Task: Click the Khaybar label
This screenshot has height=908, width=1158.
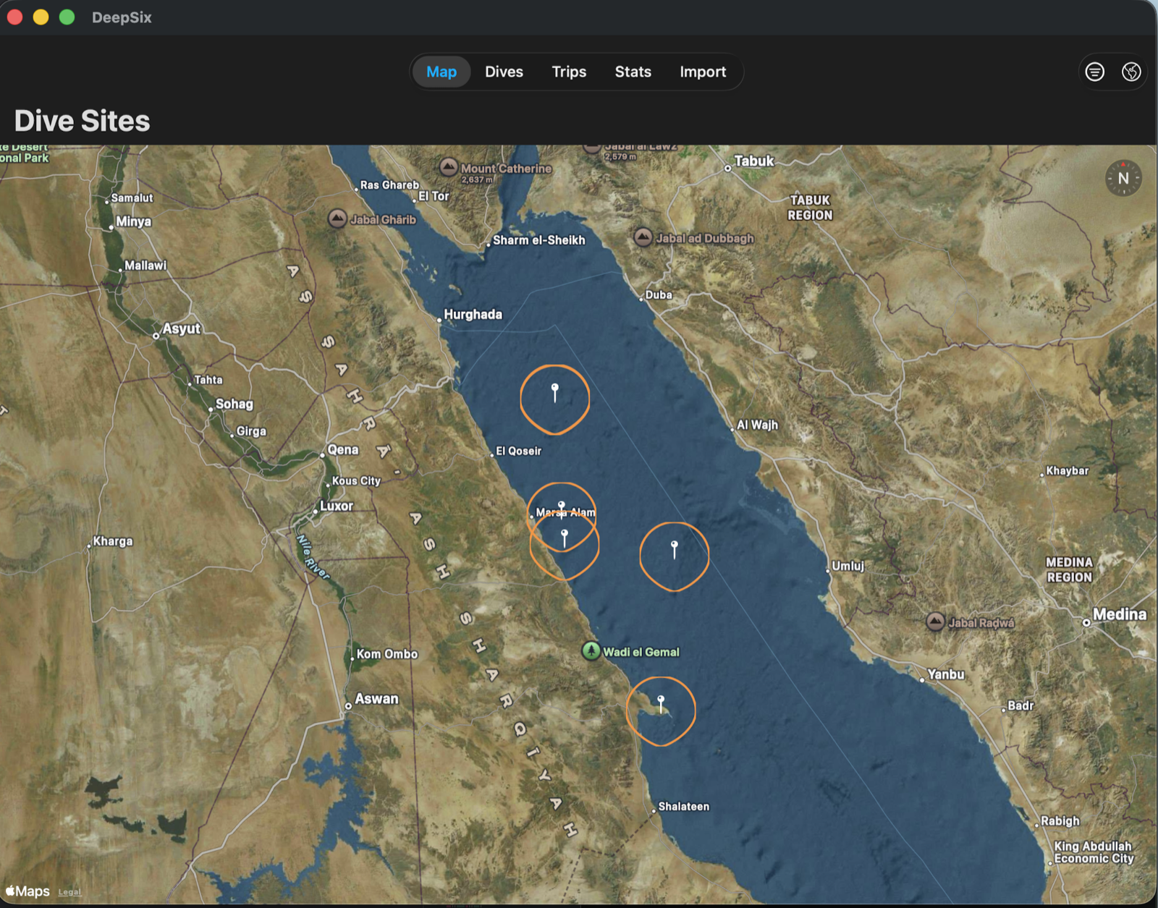Action: pos(1068,470)
